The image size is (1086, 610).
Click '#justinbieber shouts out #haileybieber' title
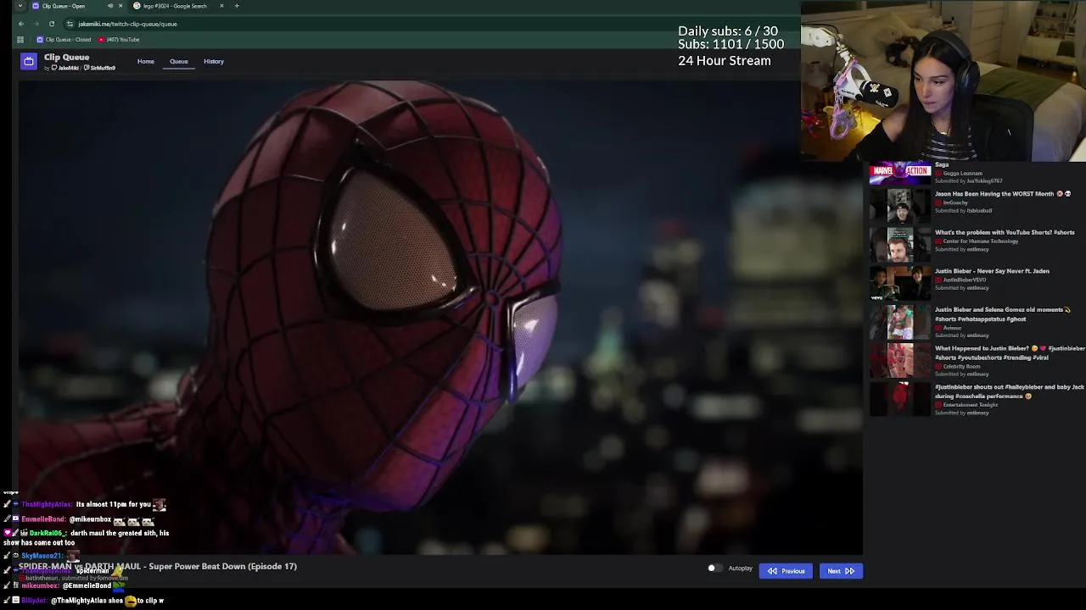1010,391
